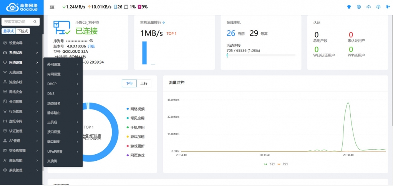Click the logout icon in header

pos(388,7)
